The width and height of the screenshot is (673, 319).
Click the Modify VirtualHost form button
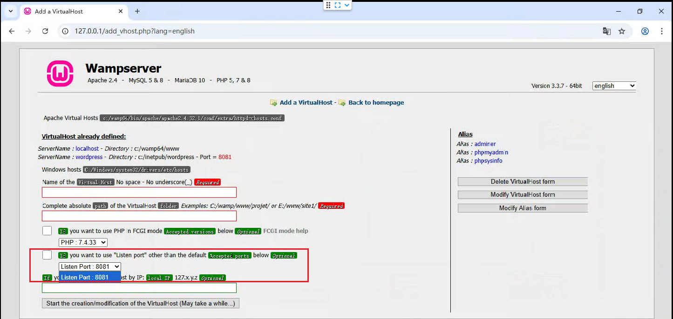click(x=523, y=194)
